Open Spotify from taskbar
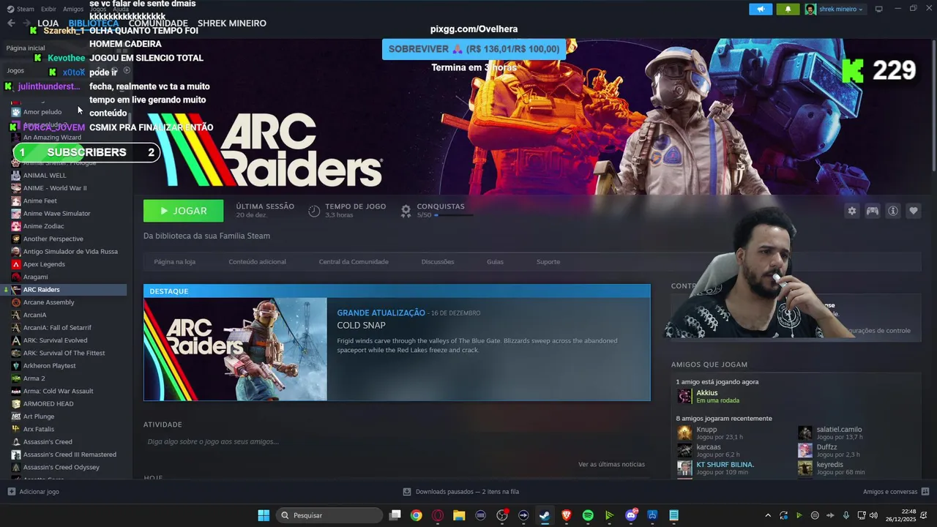Viewport: 937px width, 527px height. pos(588,515)
